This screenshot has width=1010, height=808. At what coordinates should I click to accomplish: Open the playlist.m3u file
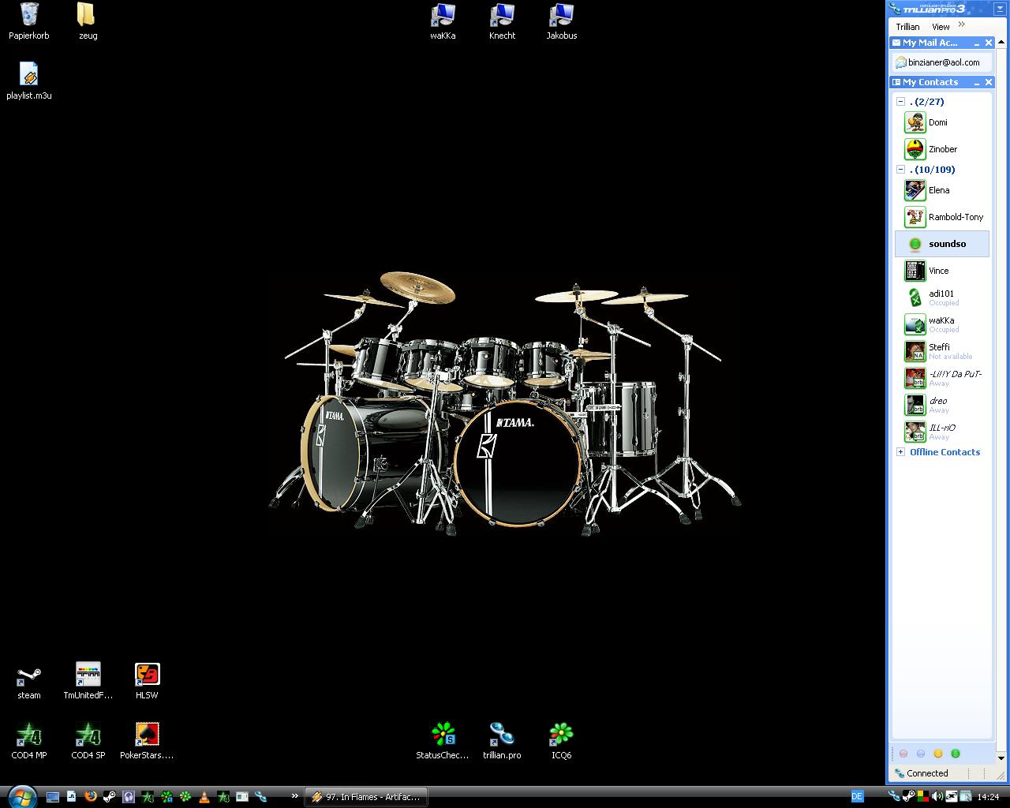click(x=29, y=81)
